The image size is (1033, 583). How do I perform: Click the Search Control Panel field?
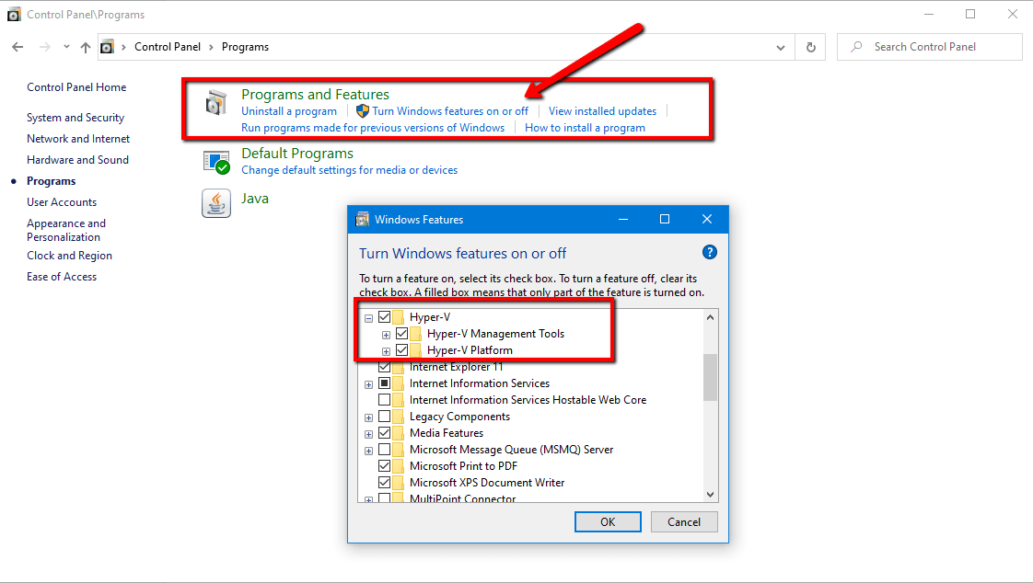(930, 47)
